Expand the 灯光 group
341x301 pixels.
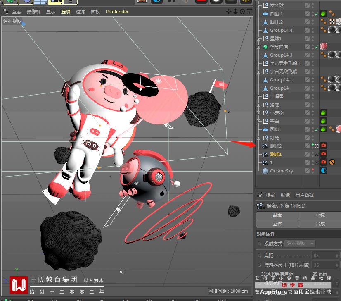coord(258,138)
